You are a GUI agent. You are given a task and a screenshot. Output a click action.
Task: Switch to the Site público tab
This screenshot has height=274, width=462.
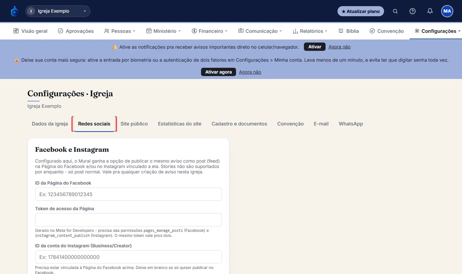134,124
